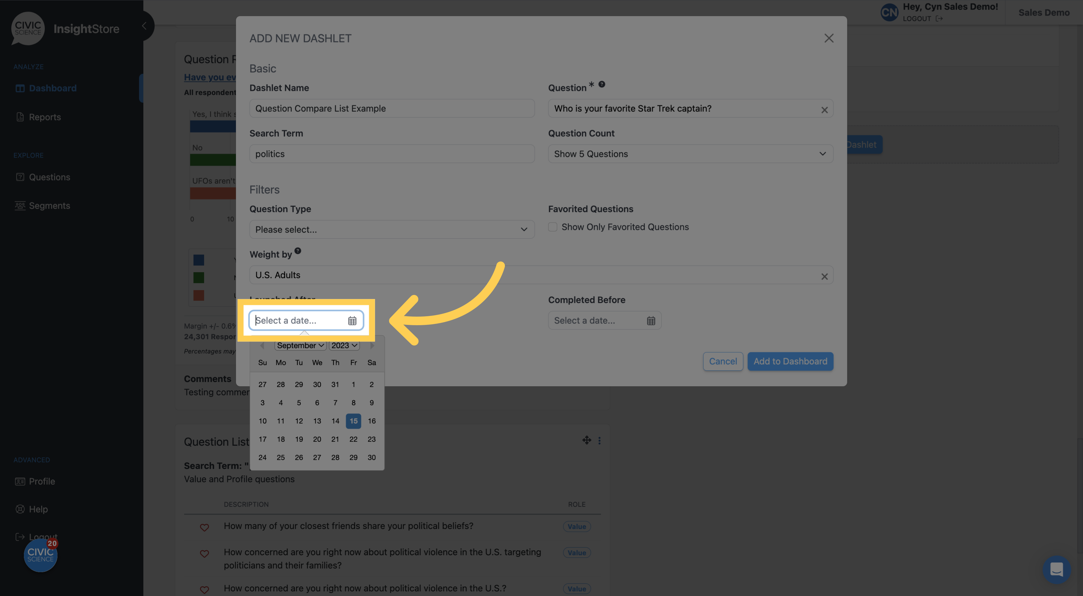Select September month in calendar dropdown
This screenshot has width=1083, height=596.
click(299, 344)
